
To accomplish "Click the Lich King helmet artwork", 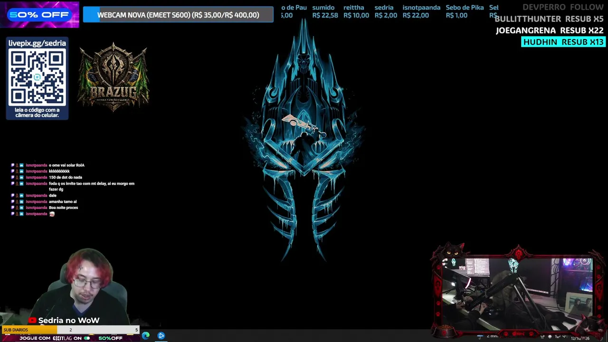I will (304, 140).
